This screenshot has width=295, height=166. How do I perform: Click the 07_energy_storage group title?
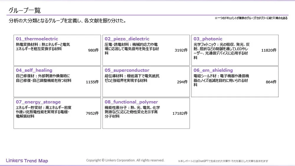click(38, 102)
